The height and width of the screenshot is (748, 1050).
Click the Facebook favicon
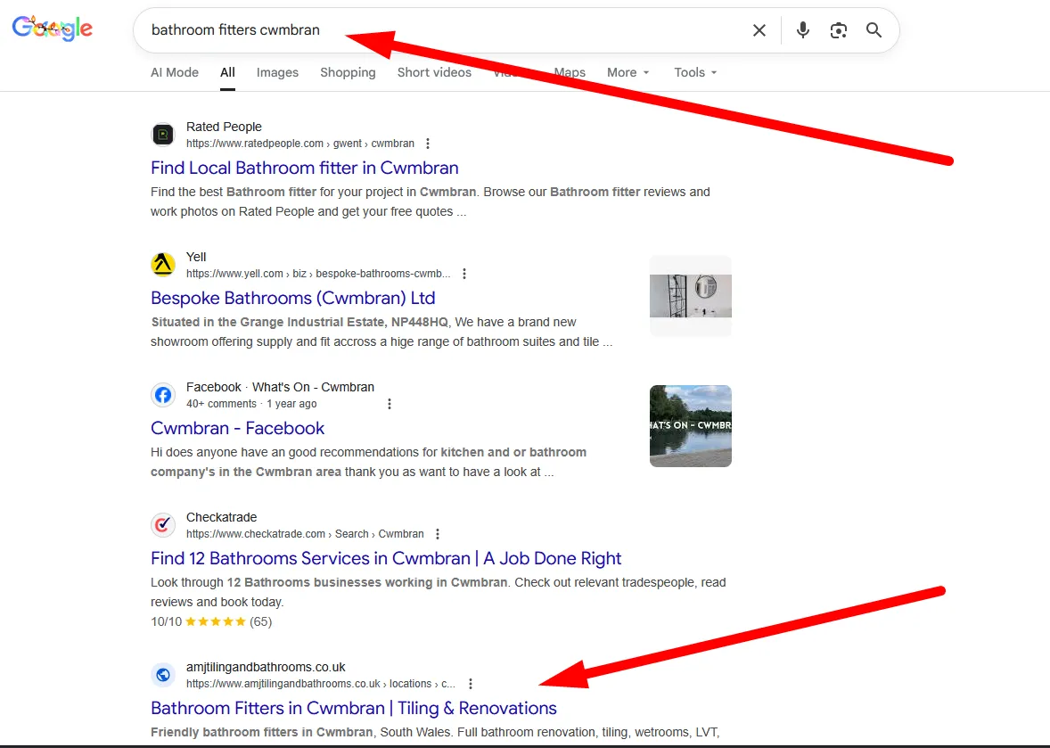pos(163,395)
